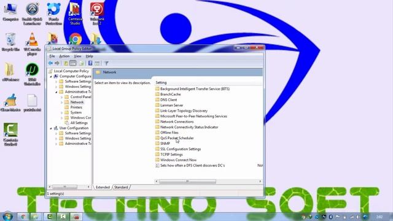Click the settings list horizontal scrollbar thumb
Image resolution: width=393 pixels, height=221 pixels.
pos(187,181)
